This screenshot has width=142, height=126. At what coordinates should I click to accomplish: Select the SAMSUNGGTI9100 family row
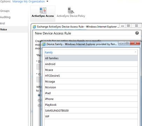point(91,110)
